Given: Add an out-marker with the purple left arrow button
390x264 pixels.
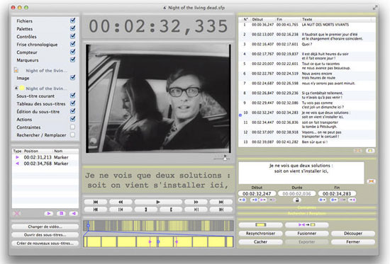Looking at the screenshot, I should click(74, 213).
